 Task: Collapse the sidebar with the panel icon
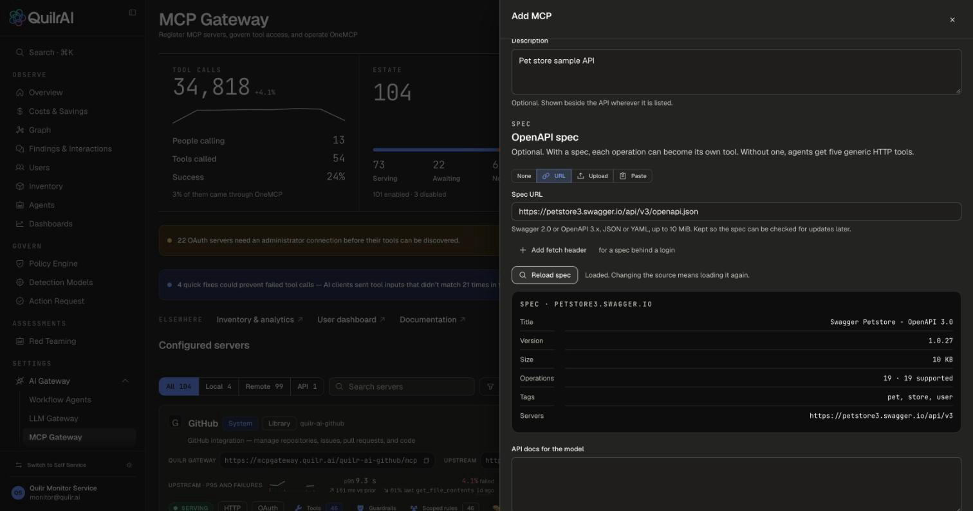[133, 12]
